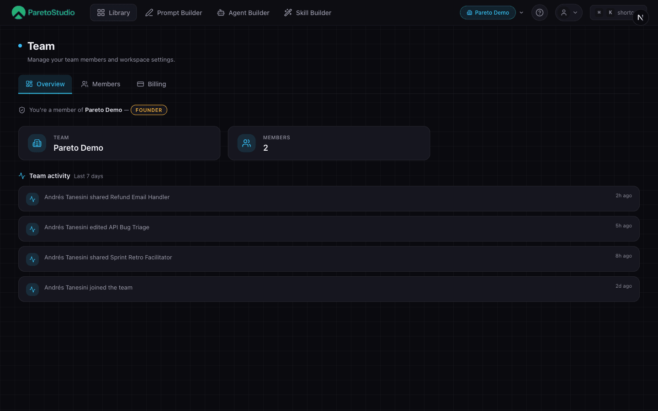Image resolution: width=658 pixels, height=411 pixels.
Task: Click the Pareto Demo team card
Action: point(119,143)
